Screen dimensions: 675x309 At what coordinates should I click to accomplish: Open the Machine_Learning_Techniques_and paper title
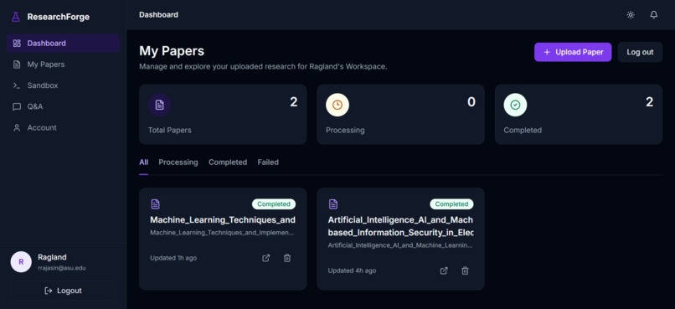[x=223, y=220]
